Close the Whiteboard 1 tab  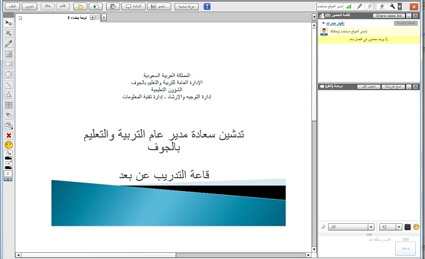pos(98,18)
